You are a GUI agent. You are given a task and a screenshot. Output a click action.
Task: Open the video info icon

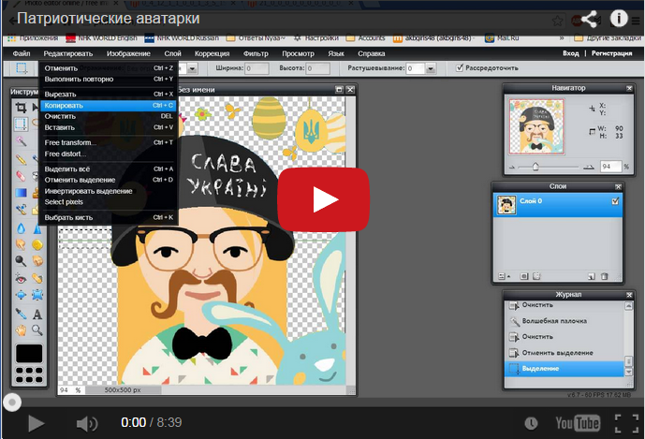[x=619, y=19]
